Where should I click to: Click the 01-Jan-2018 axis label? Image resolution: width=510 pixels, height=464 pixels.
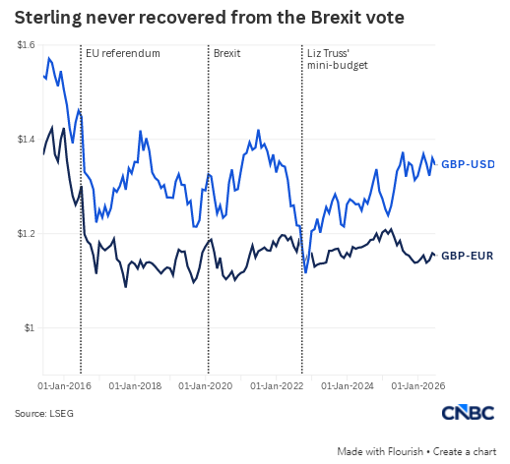coord(135,386)
